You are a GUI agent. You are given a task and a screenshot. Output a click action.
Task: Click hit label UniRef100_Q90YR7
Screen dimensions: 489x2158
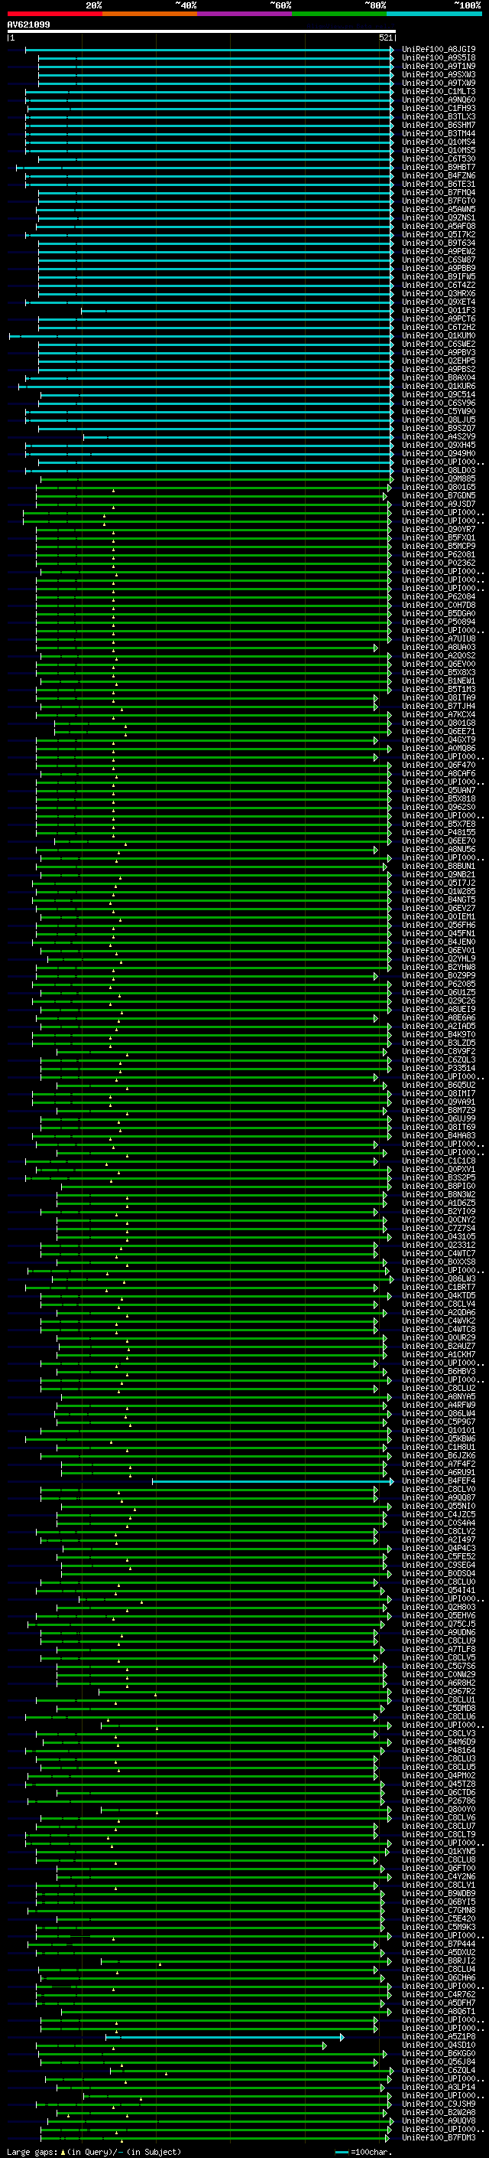[439, 529]
